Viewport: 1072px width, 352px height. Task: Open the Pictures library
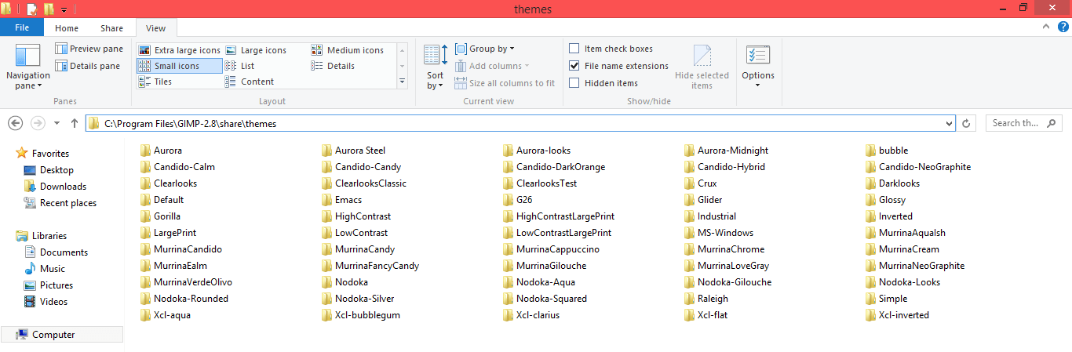coord(57,285)
